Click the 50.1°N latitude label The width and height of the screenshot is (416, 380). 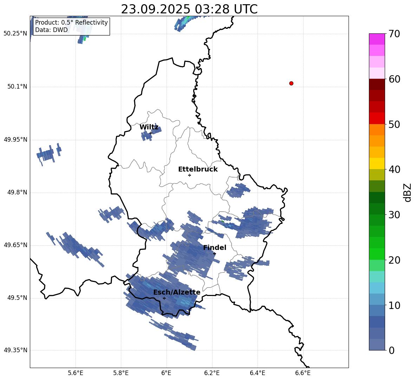pos(17,87)
